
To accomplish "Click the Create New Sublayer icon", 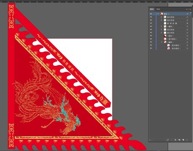I will click(179, 140).
